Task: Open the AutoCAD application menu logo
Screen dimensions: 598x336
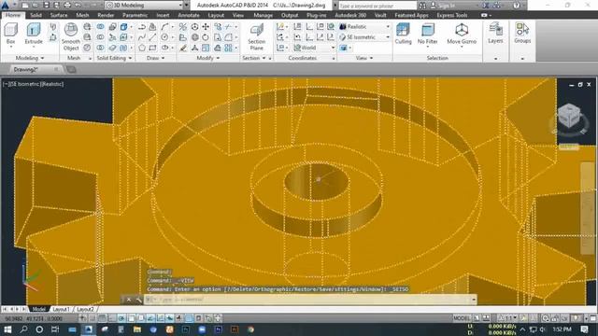Action: coord(6,5)
